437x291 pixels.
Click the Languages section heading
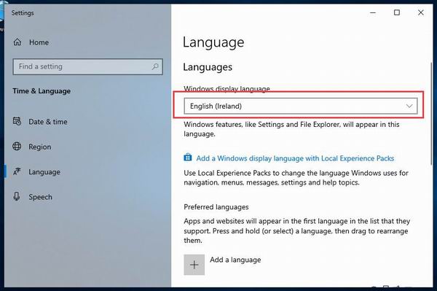pos(208,67)
